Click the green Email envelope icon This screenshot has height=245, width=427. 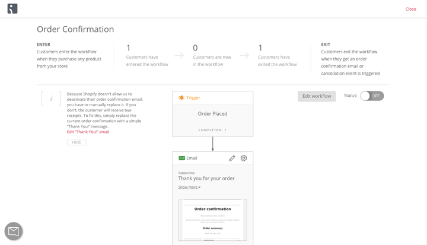[181, 158]
